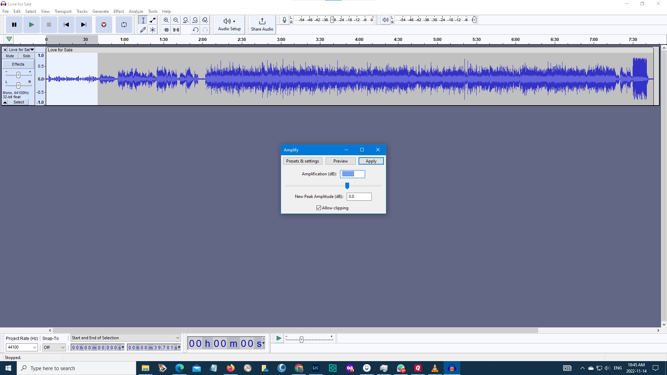Preview the Amplify effect
Image resolution: width=667 pixels, height=375 pixels.
340,161
